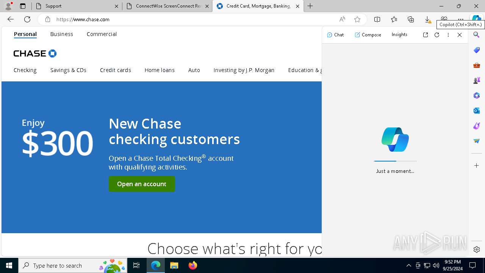Refresh the Copilot sidebar panel
The width and height of the screenshot is (485, 273).
pos(437,35)
